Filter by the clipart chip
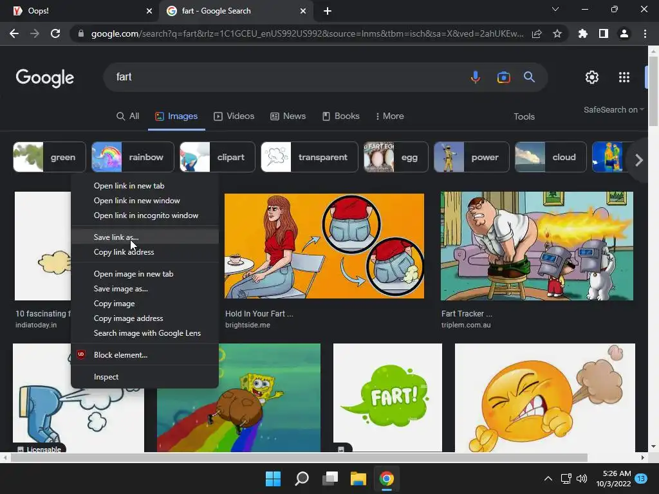659x494 pixels. (218, 157)
